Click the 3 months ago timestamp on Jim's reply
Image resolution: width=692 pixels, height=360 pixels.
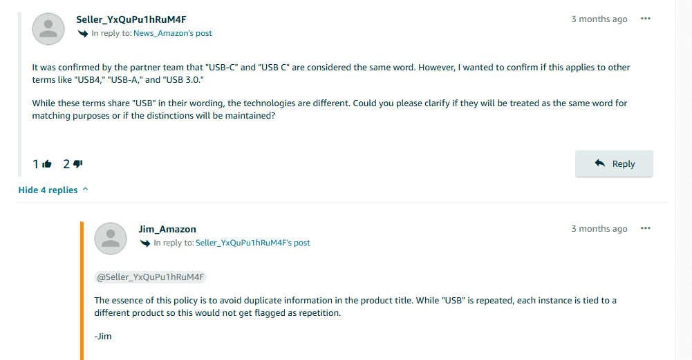pyautogui.click(x=599, y=229)
